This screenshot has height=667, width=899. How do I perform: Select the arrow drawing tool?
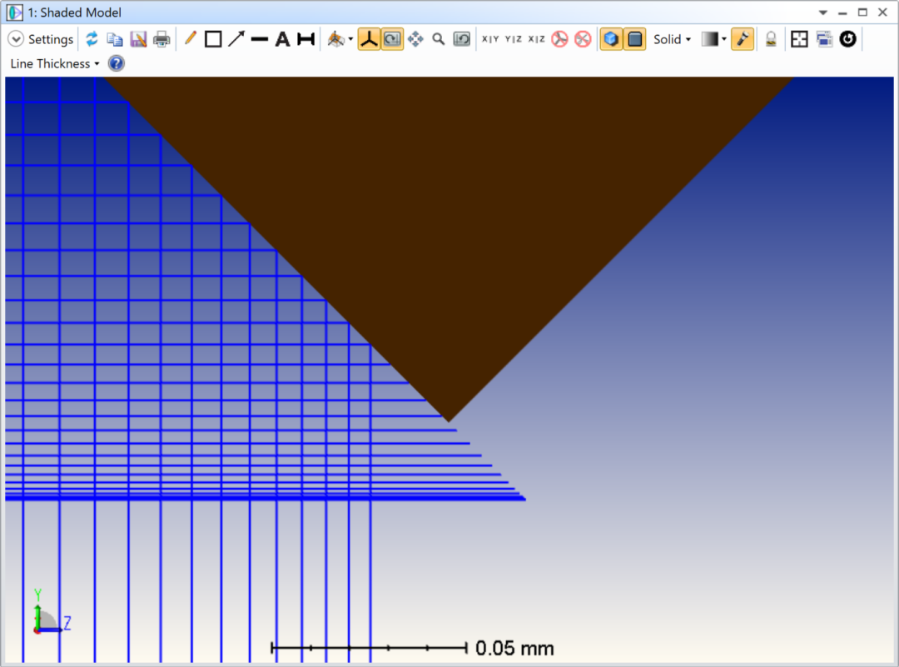(x=236, y=39)
